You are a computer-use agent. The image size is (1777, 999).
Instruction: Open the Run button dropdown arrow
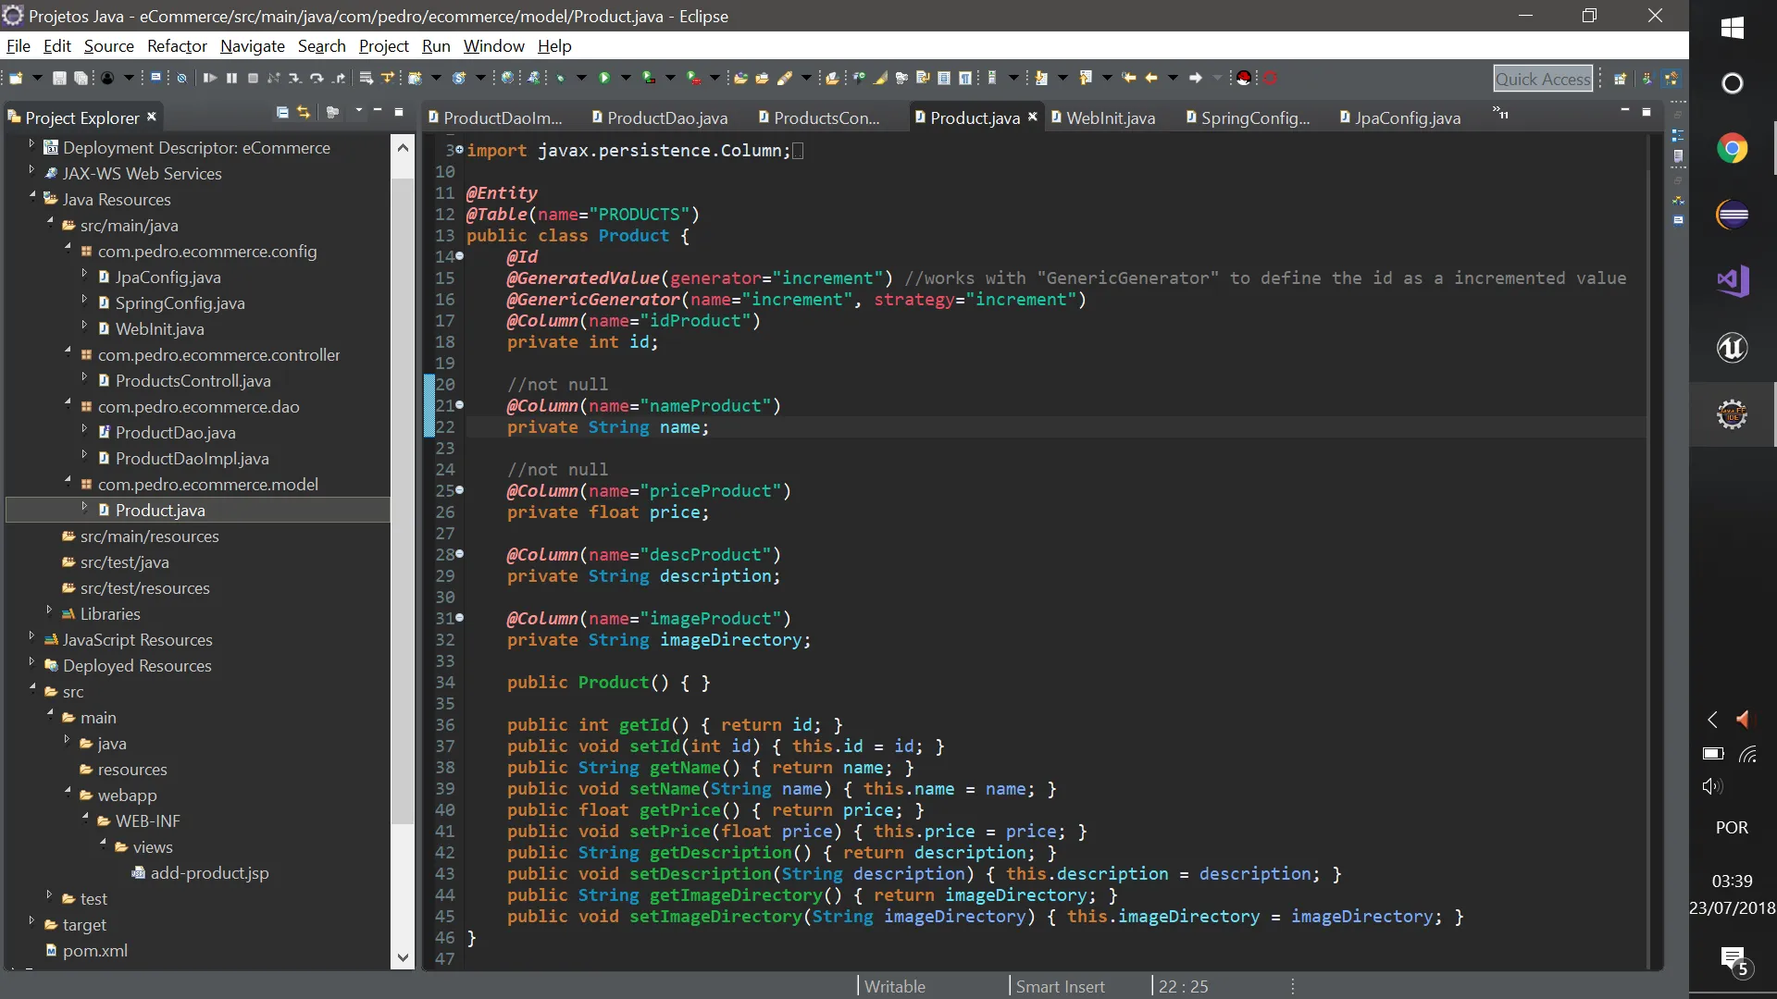(x=626, y=79)
